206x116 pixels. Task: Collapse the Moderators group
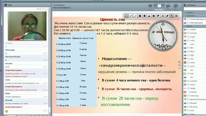click(x=184, y=16)
